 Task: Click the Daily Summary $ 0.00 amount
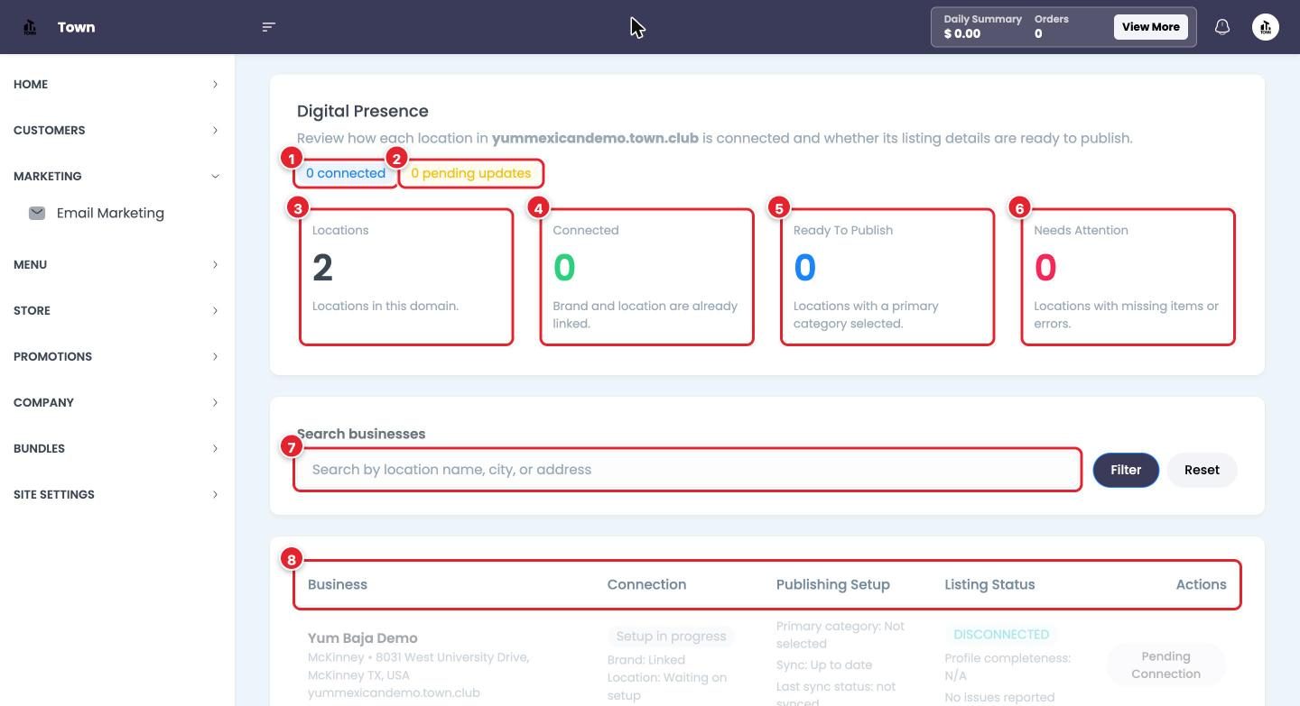click(x=962, y=34)
